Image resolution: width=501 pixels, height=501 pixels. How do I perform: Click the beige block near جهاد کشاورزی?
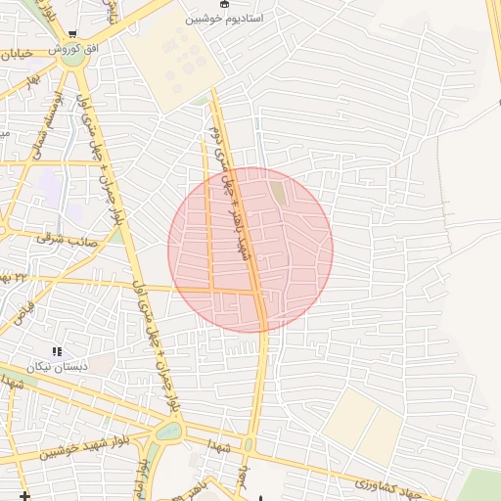[x=363, y=426]
